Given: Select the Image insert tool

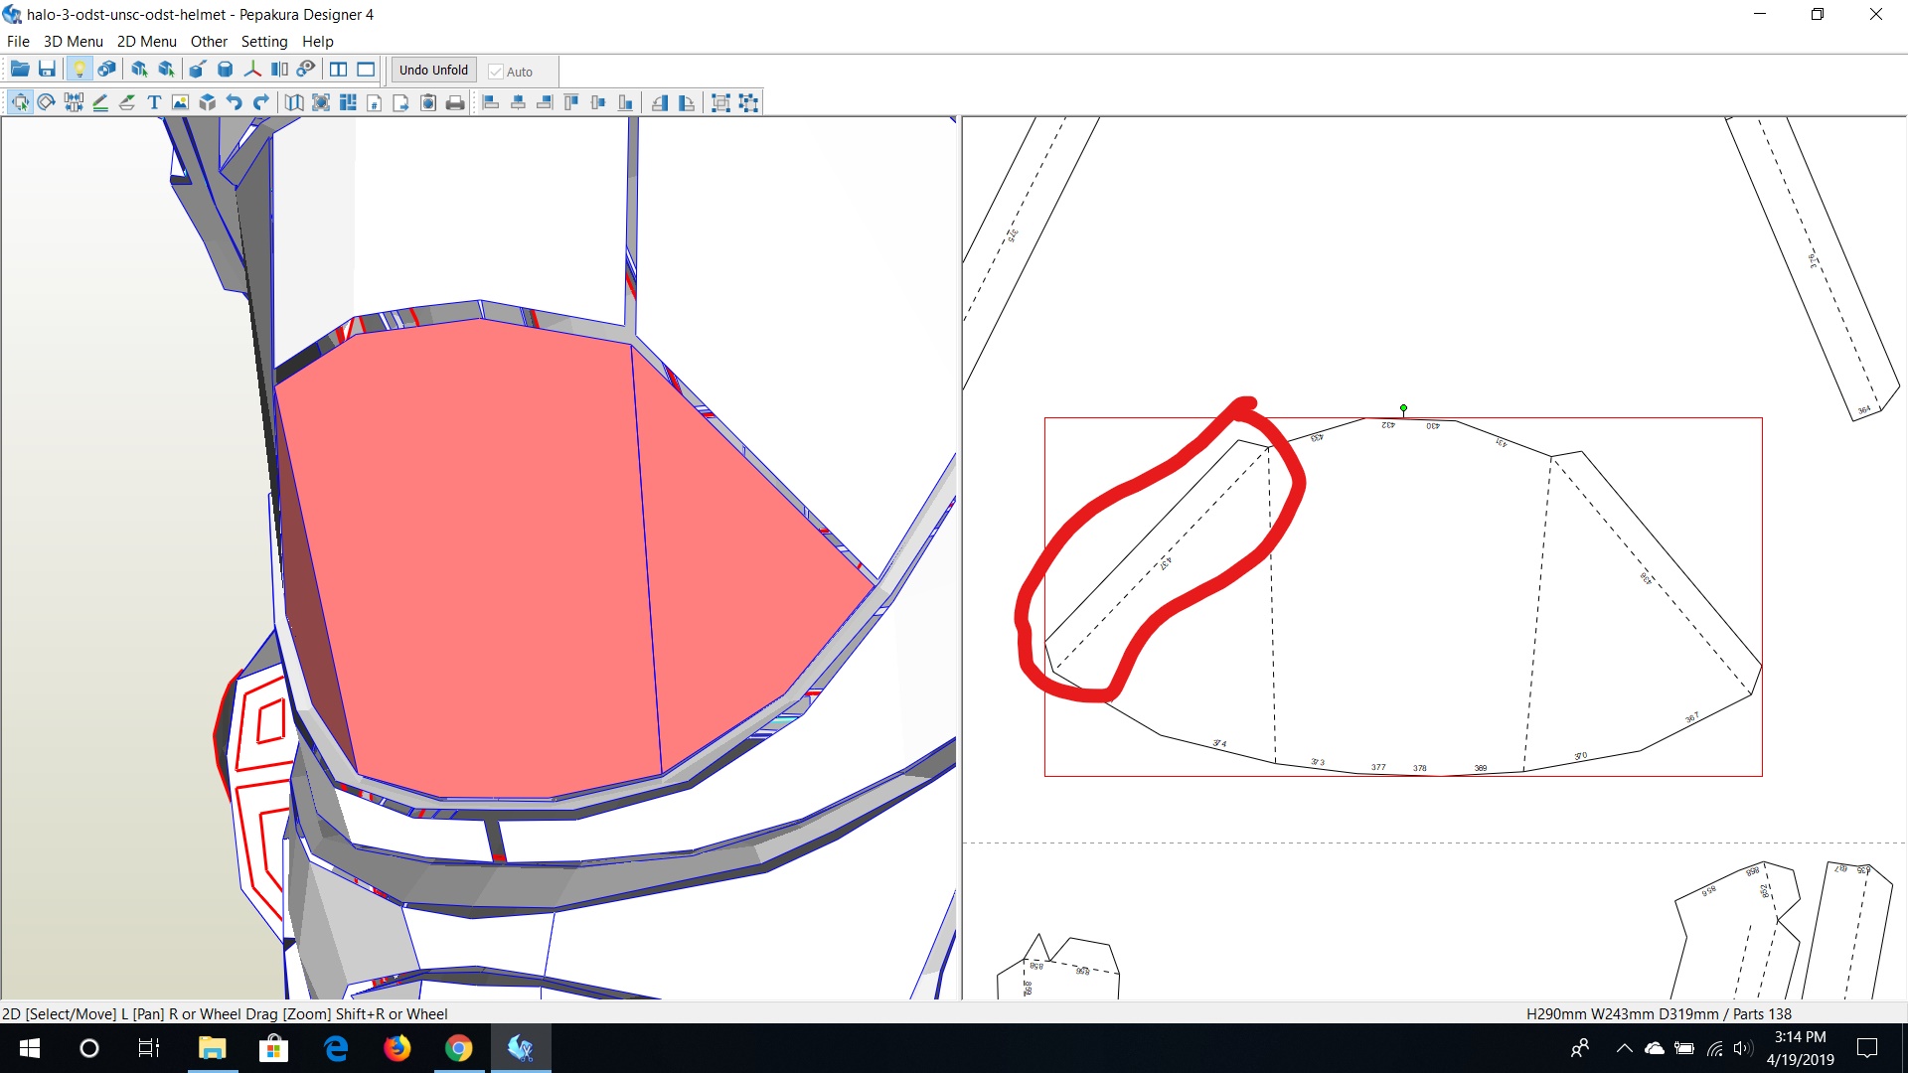Looking at the screenshot, I should click(x=180, y=102).
